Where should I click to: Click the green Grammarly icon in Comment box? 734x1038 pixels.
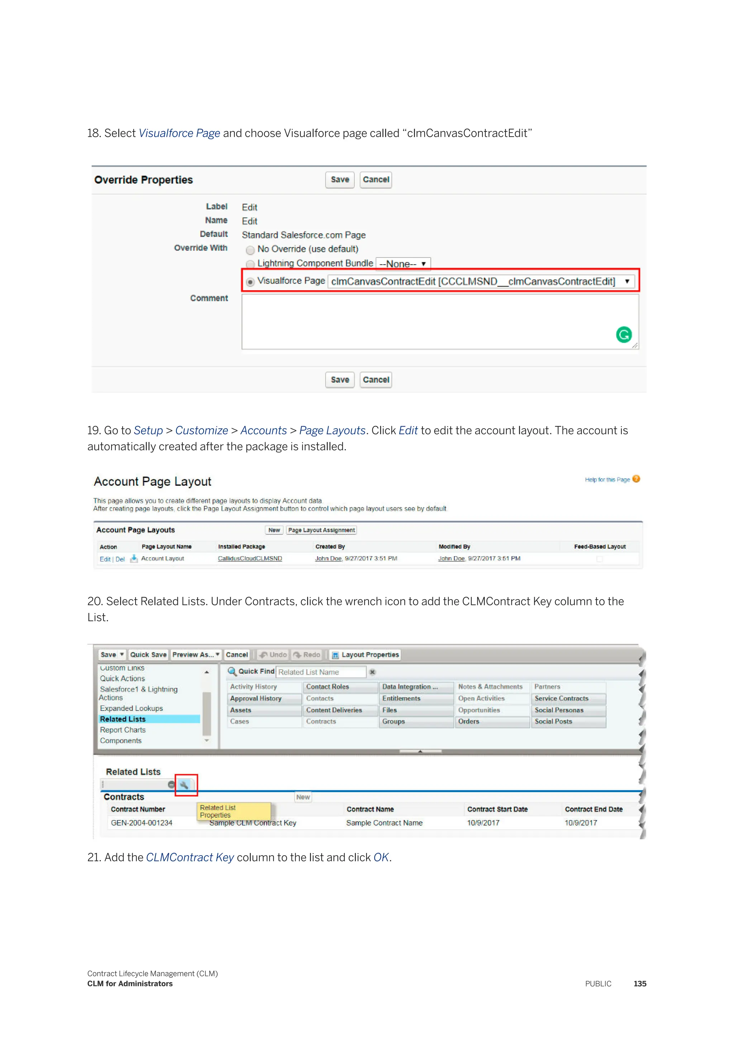pos(624,334)
